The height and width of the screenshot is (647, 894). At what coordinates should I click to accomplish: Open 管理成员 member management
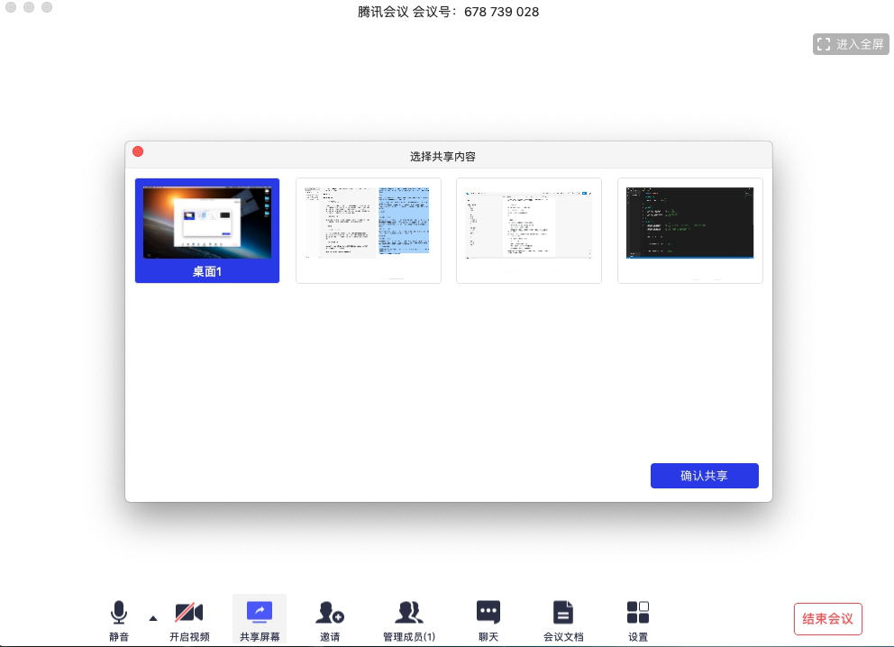click(x=408, y=619)
